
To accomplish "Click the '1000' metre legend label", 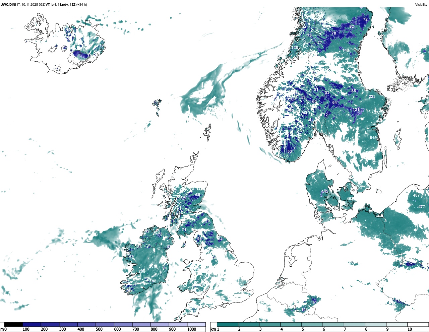I will [192, 329].
